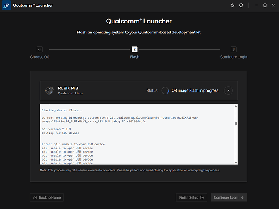279x209 pixels.
Task: Maximize the Qualcomm Launcher window
Action: [x=265, y=5]
